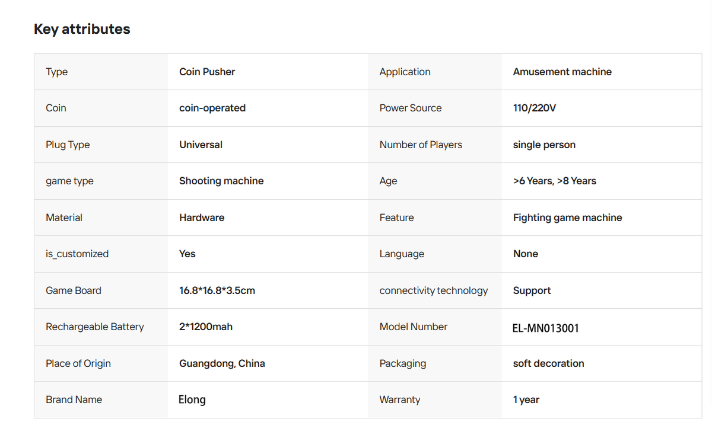Click the "Feature" attribute label
The image size is (712, 422).
pos(397,218)
